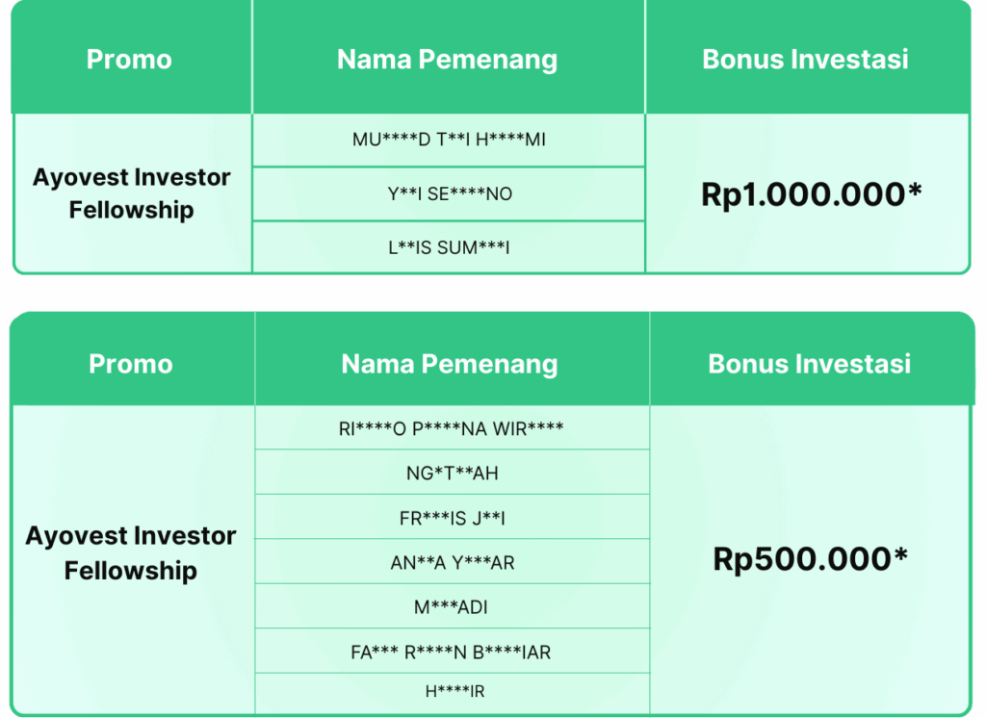Select winner row L**IS SUM***I
Image resolution: width=986 pixels, height=718 pixels.
(449, 248)
